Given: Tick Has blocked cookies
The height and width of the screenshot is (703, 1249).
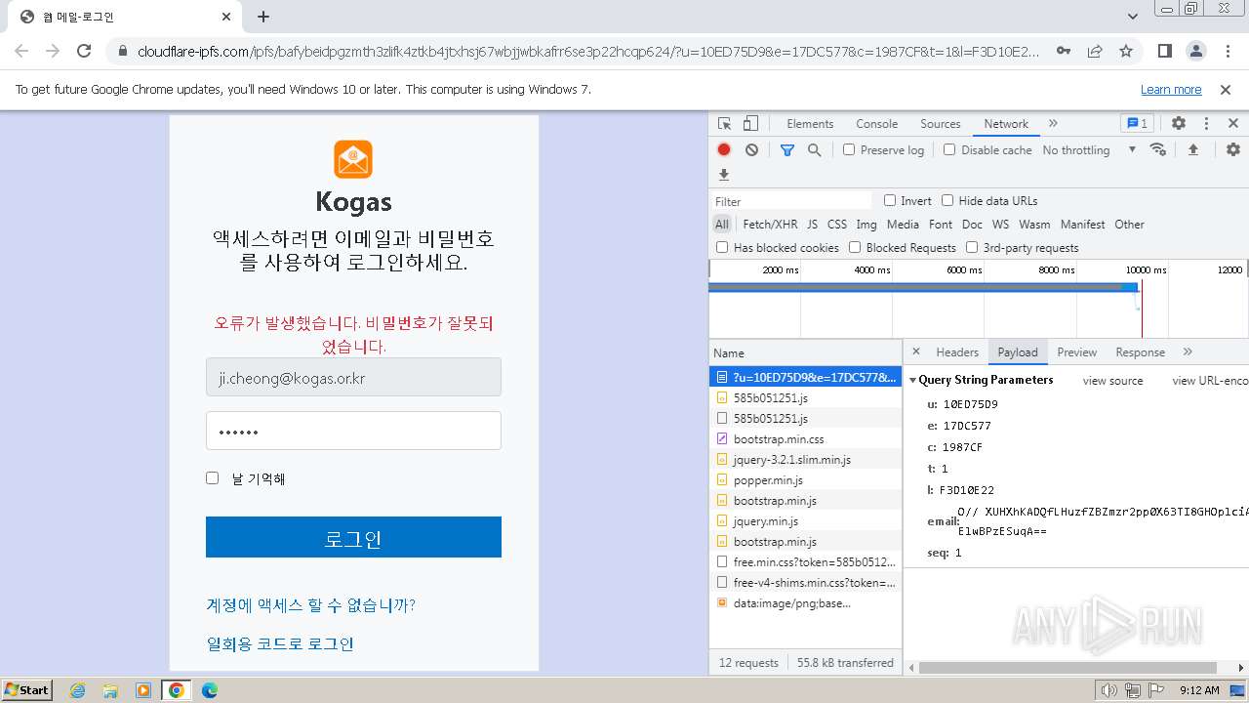Looking at the screenshot, I should pos(722,247).
